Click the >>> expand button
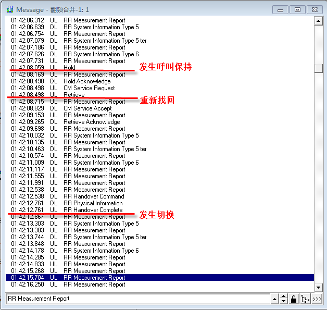Viewport: 327px width, 310px height. pos(317,299)
